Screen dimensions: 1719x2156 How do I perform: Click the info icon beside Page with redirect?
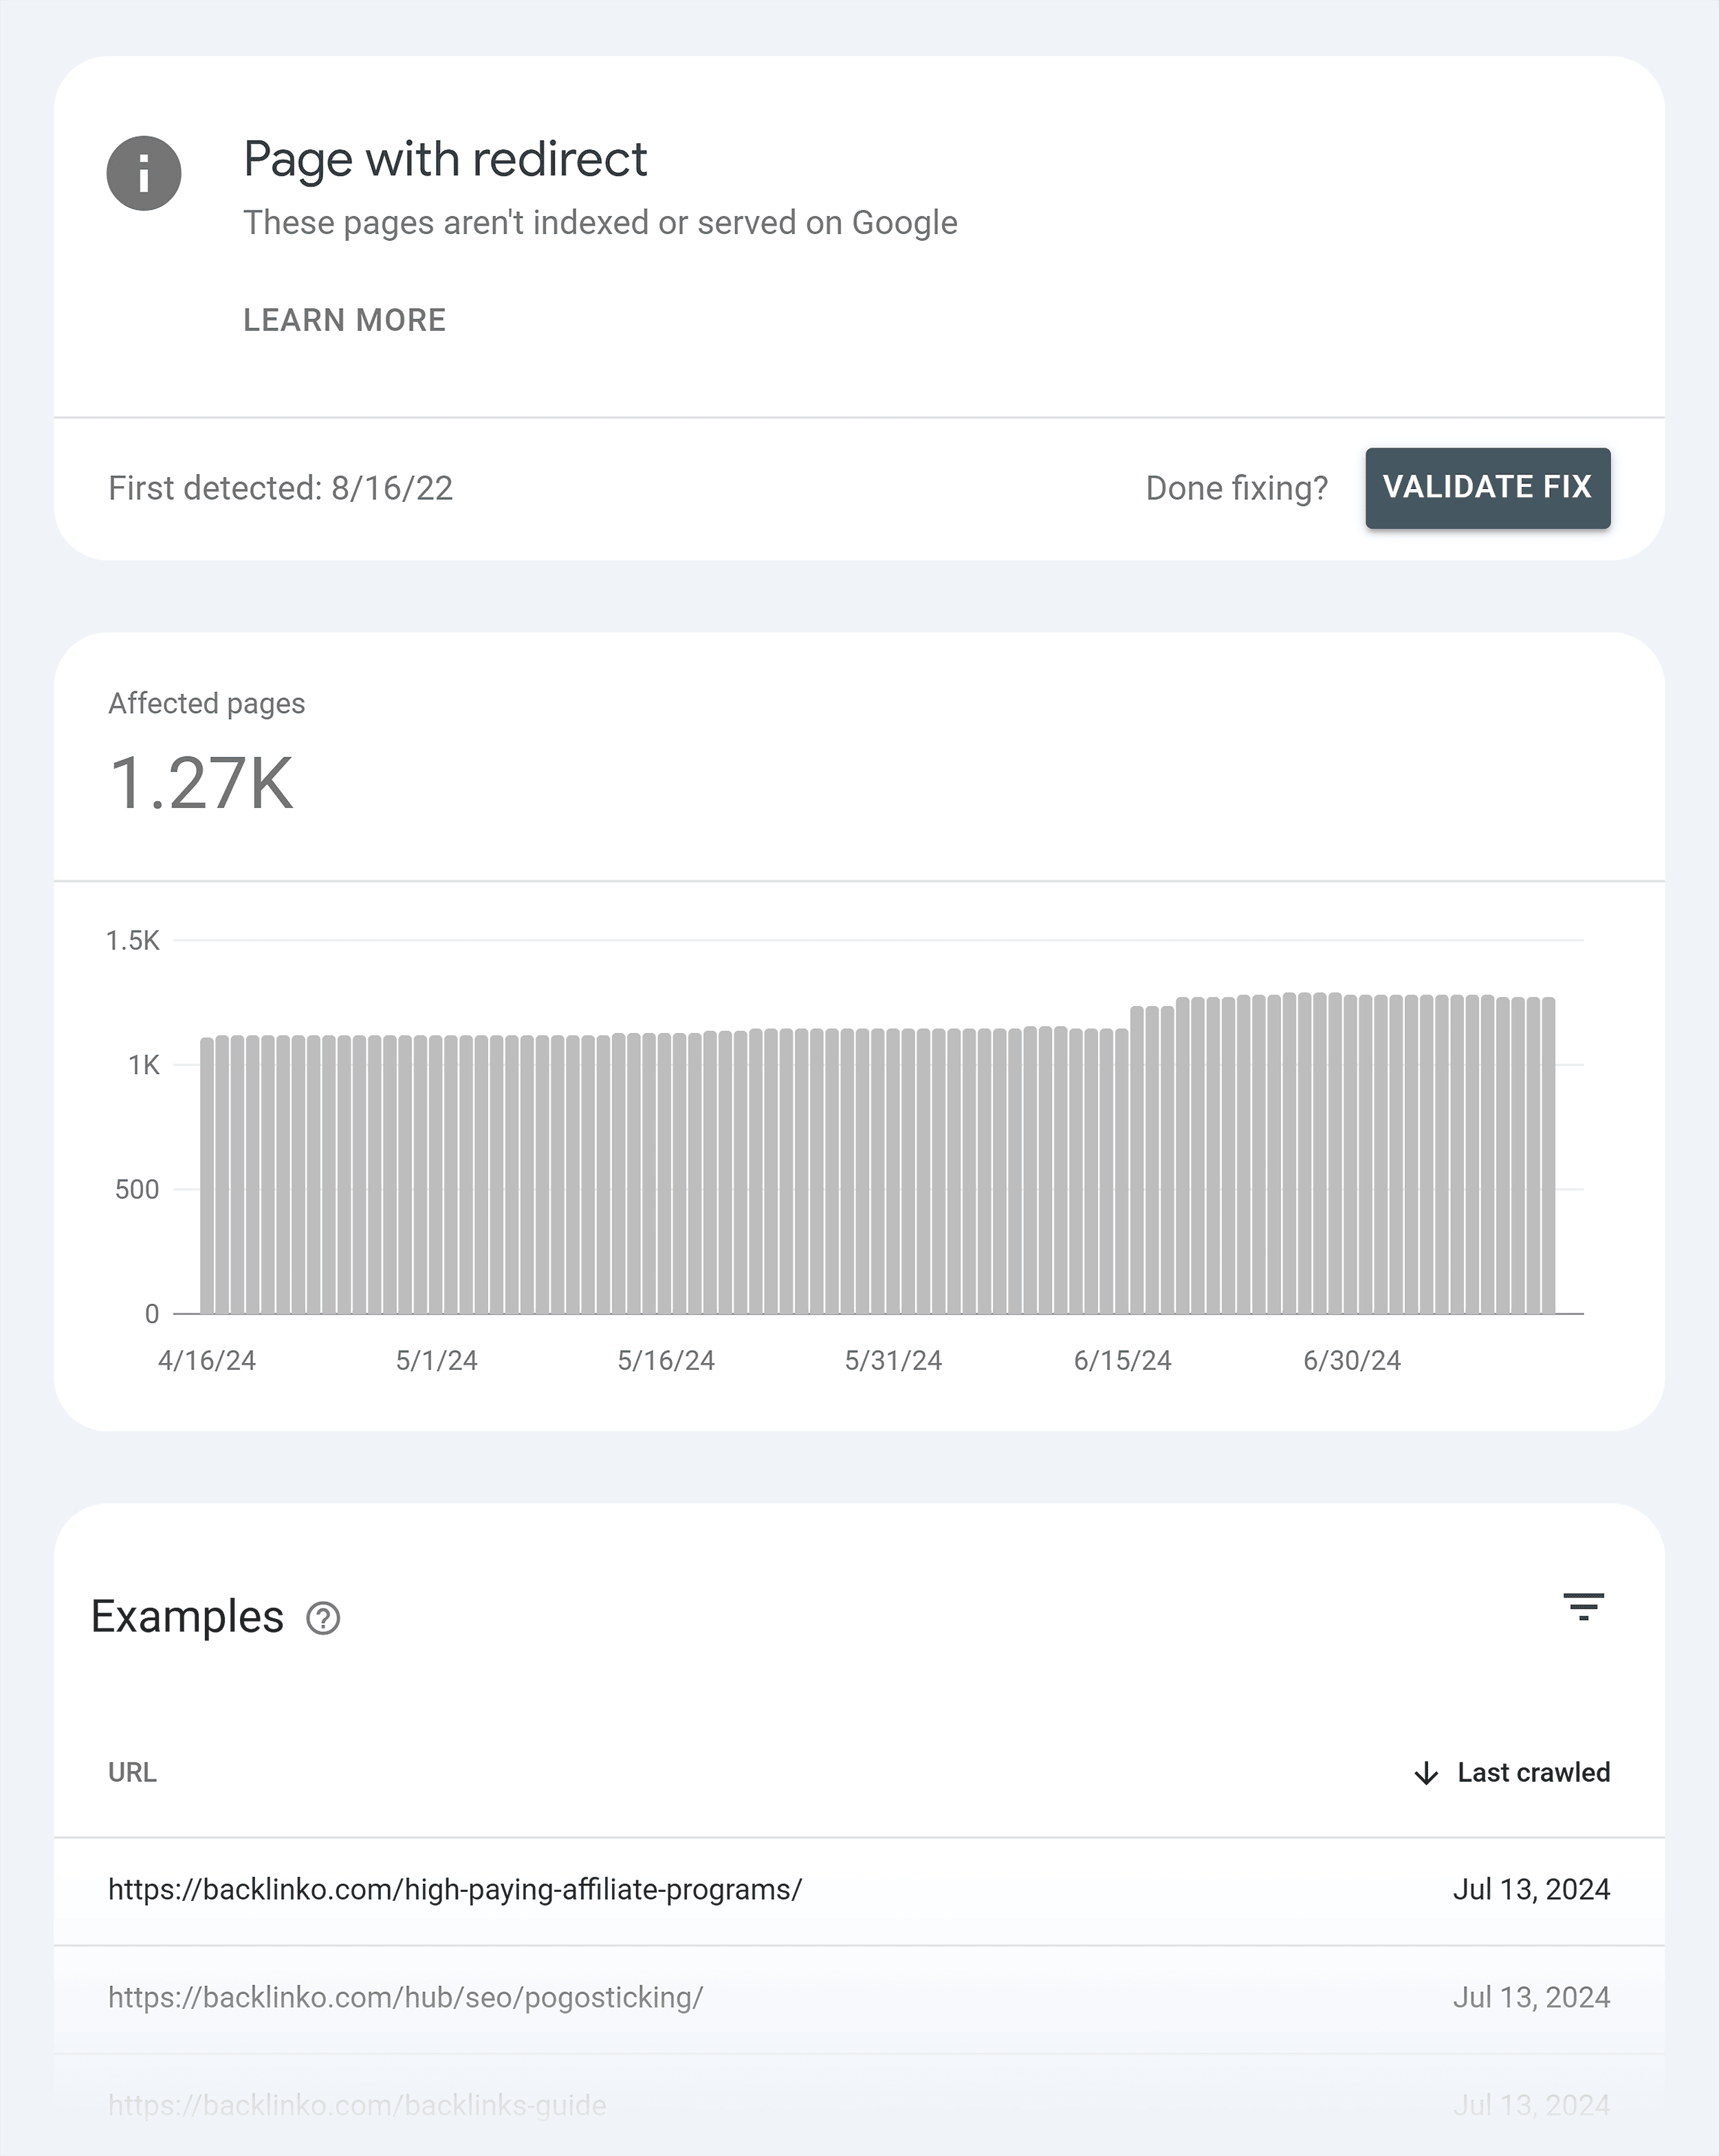(x=144, y=173)
